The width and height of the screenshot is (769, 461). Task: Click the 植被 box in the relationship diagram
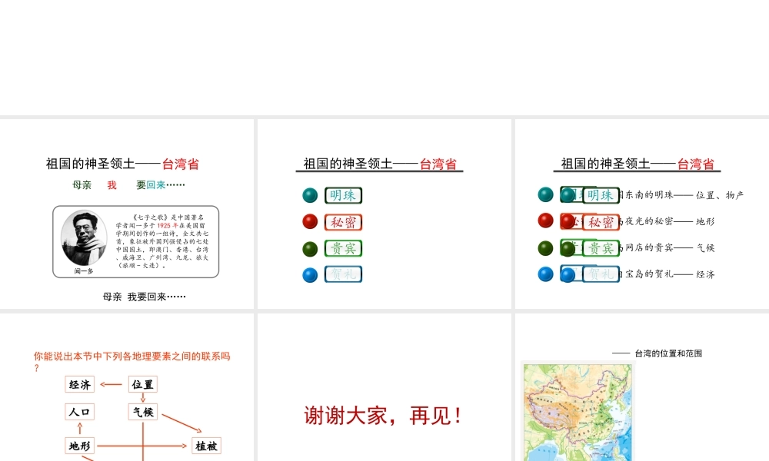206,446
